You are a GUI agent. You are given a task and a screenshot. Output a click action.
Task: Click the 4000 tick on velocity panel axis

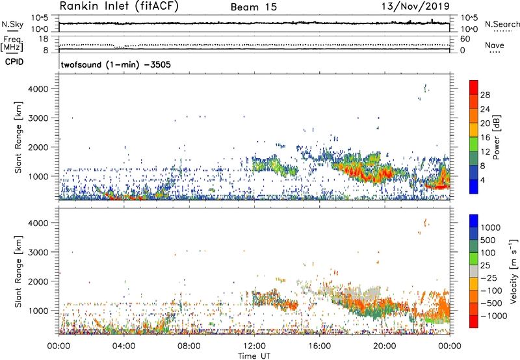click(38, 223)
